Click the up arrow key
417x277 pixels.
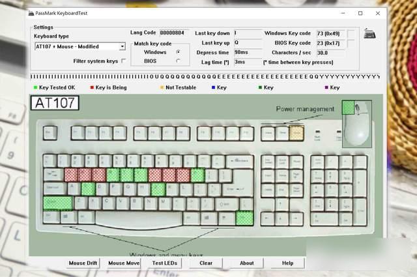pos(281,205)
